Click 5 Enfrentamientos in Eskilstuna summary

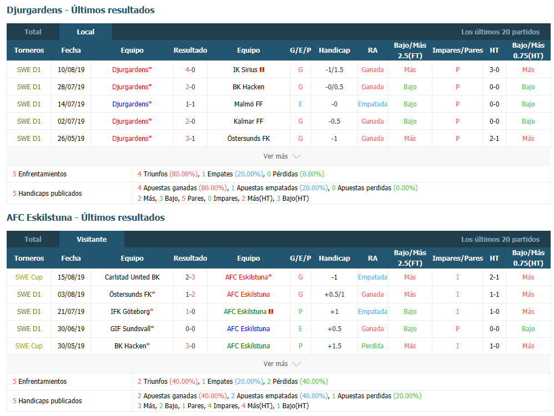(x=39, y=382)
